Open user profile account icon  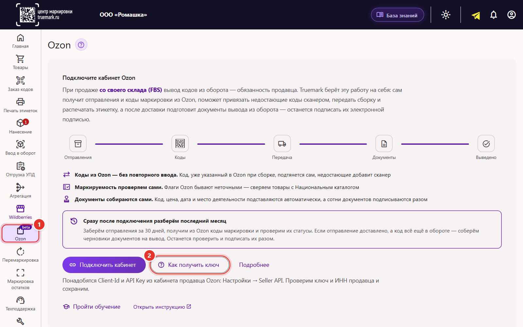pos(512,15)
